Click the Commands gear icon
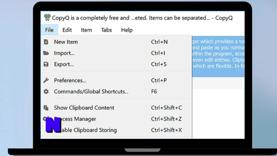The height and width of the screenshot is (156, 277). pyautogui.click(x=46, y=92)
